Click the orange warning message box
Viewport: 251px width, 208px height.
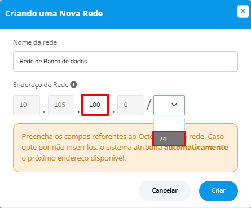click(x=125, y=148)
